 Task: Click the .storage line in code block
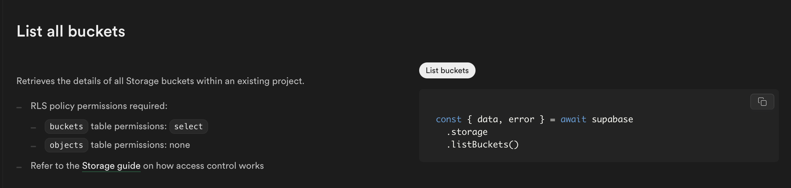click(x=467, y=132)
